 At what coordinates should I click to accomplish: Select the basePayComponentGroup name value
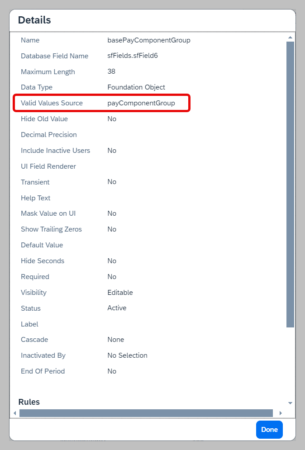click(149, 40)
